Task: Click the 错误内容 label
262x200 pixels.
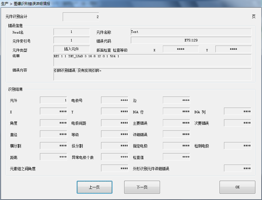Action: point(20,70)
